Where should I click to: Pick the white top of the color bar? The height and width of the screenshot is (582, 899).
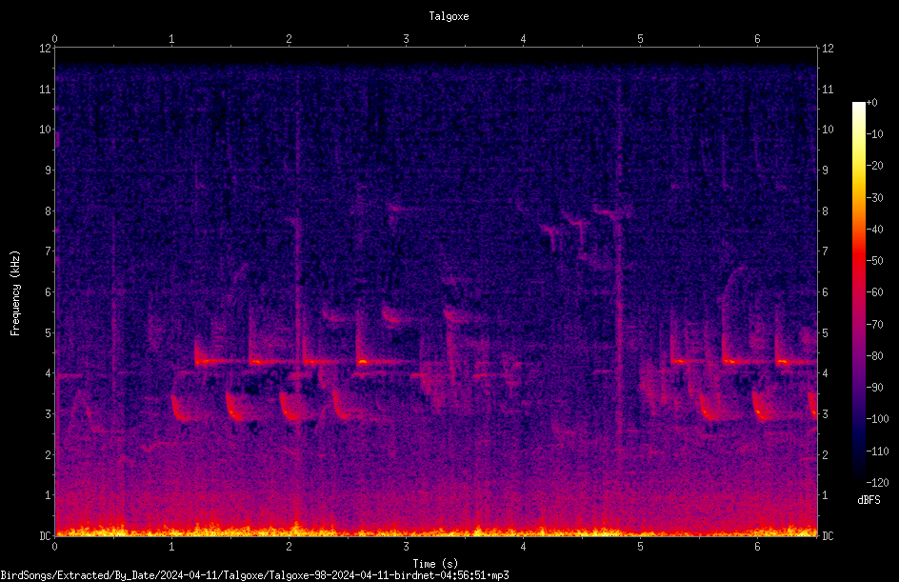coord(858,107)
